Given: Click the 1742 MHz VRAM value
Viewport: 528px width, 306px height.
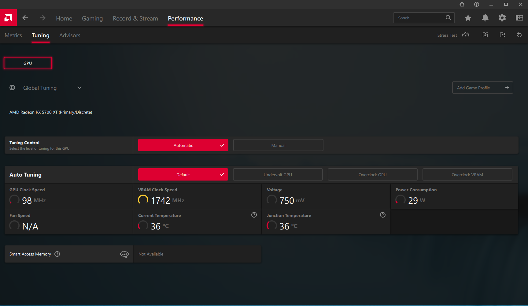Looking at the screenshot, I should click(x=168, y=200).
